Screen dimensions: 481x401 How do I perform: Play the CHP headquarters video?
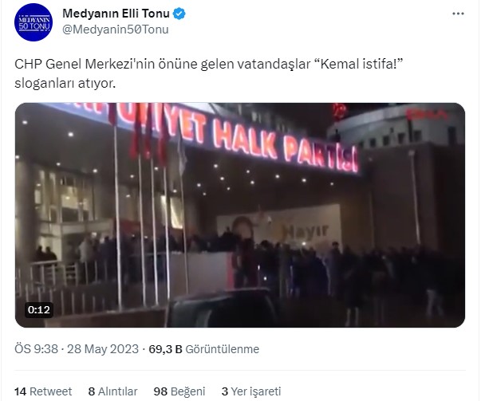(240, 215)
